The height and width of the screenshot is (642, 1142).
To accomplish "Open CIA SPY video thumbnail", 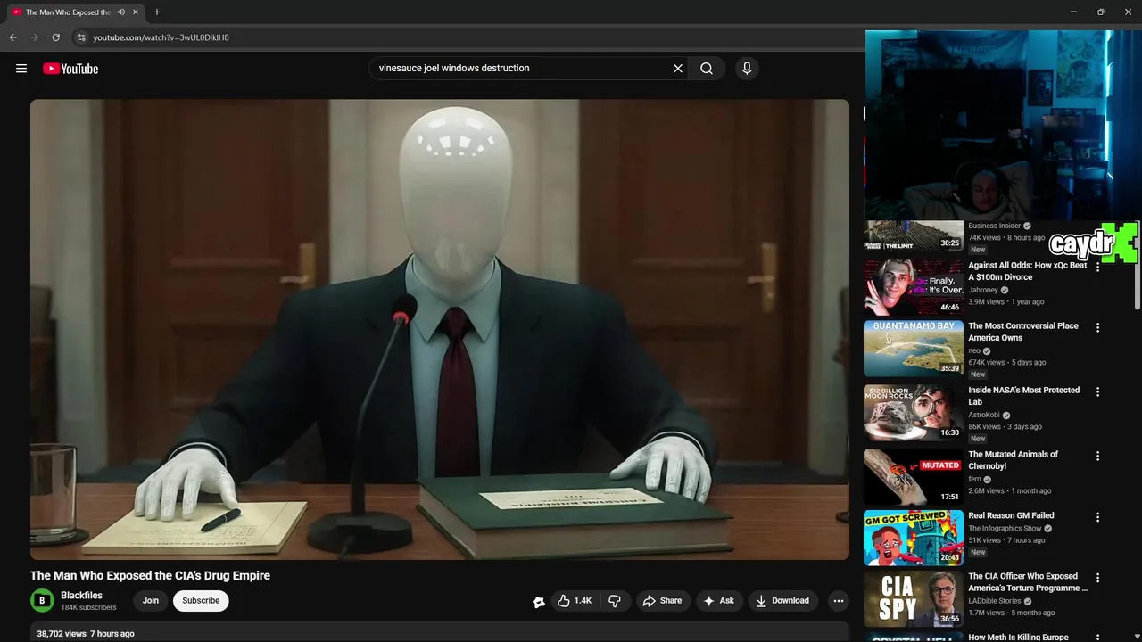I will [913, 598].
